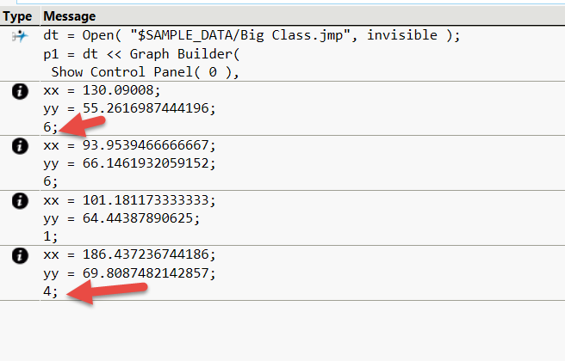
Task: Click the Show Control Panel( 0 ) line
Action: [x=144, y=71]
